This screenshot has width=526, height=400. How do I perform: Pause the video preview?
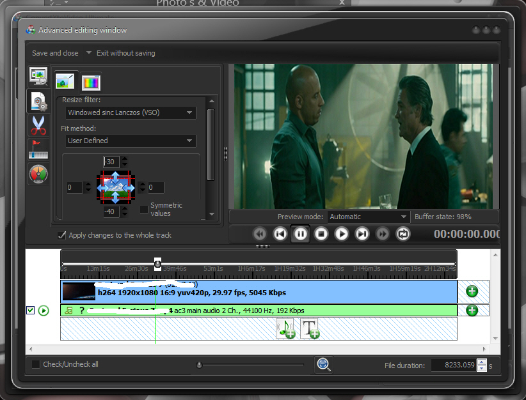click(301, 234)
